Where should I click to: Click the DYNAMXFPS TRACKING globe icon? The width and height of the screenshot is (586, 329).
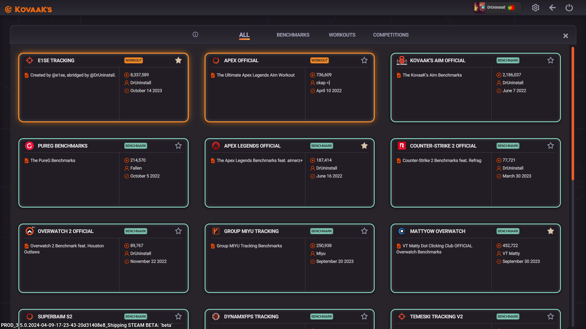tap(216, 316)
